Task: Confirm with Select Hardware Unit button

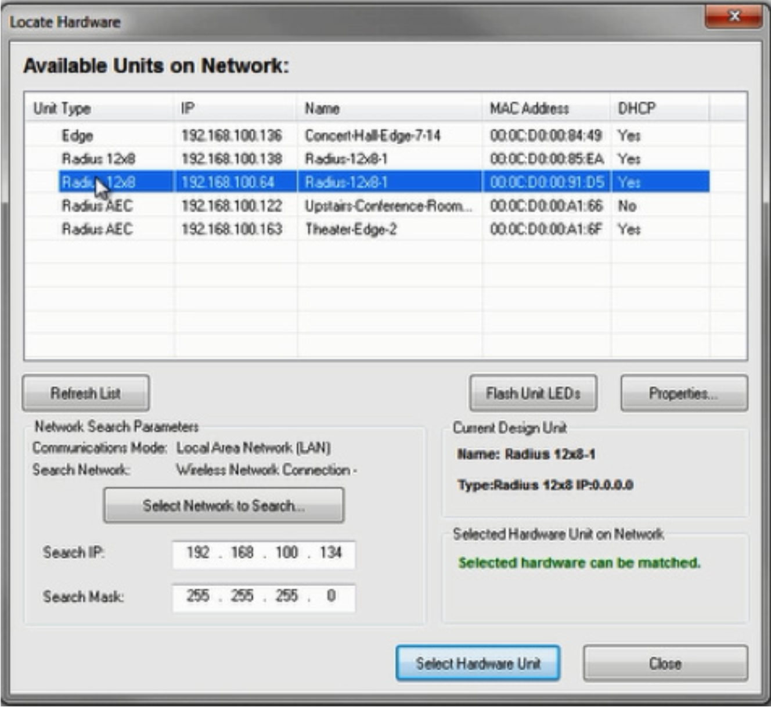Action: (477, 663)
